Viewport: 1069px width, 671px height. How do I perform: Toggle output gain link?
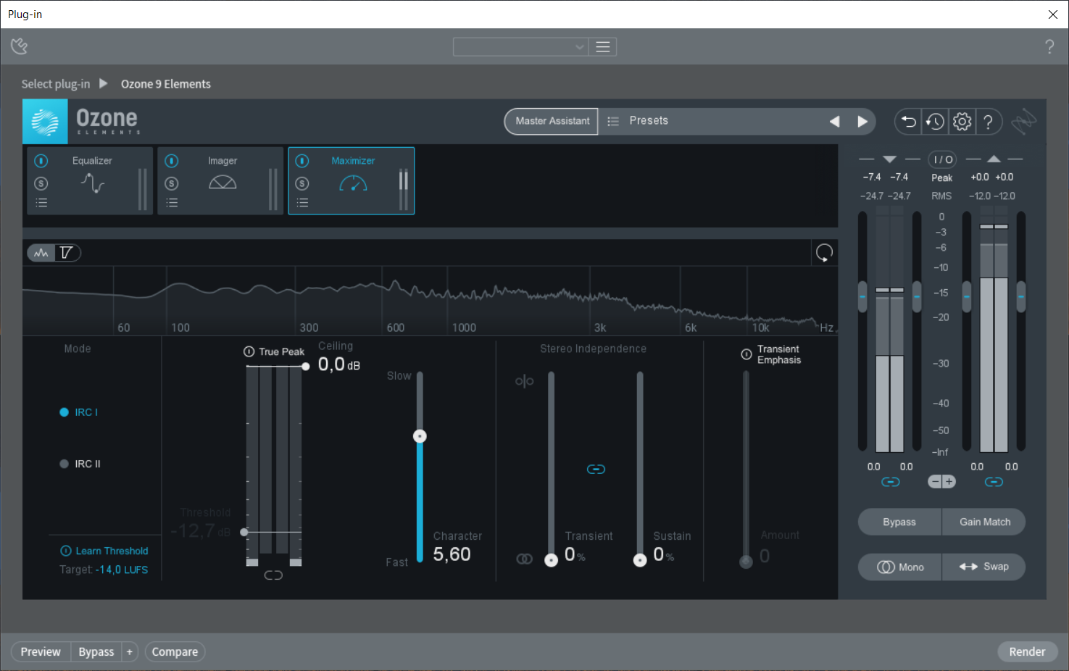coord(994,482)
